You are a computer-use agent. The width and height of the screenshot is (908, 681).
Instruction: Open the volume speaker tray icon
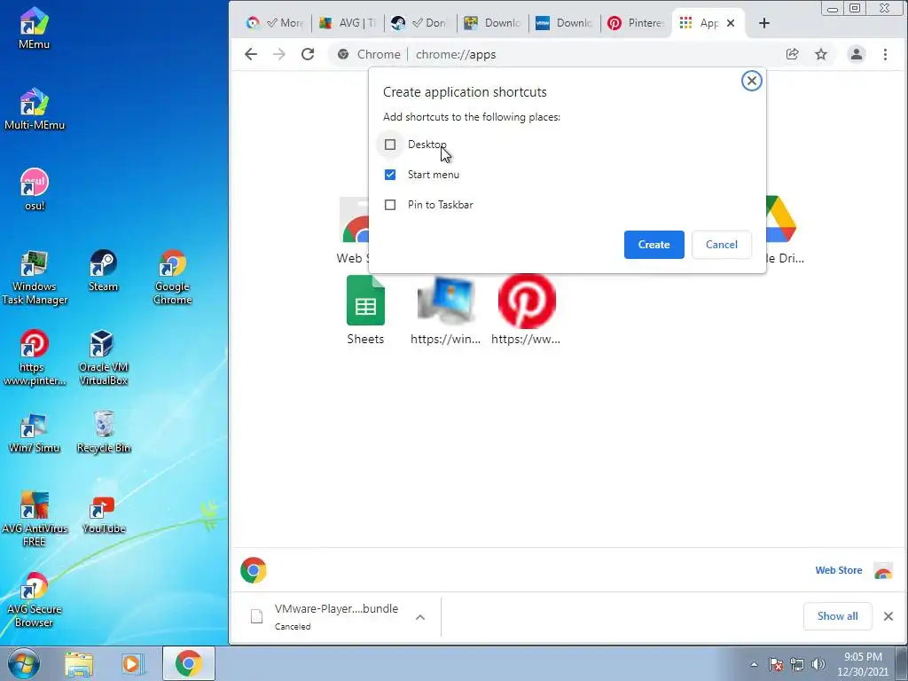[818, 664]
